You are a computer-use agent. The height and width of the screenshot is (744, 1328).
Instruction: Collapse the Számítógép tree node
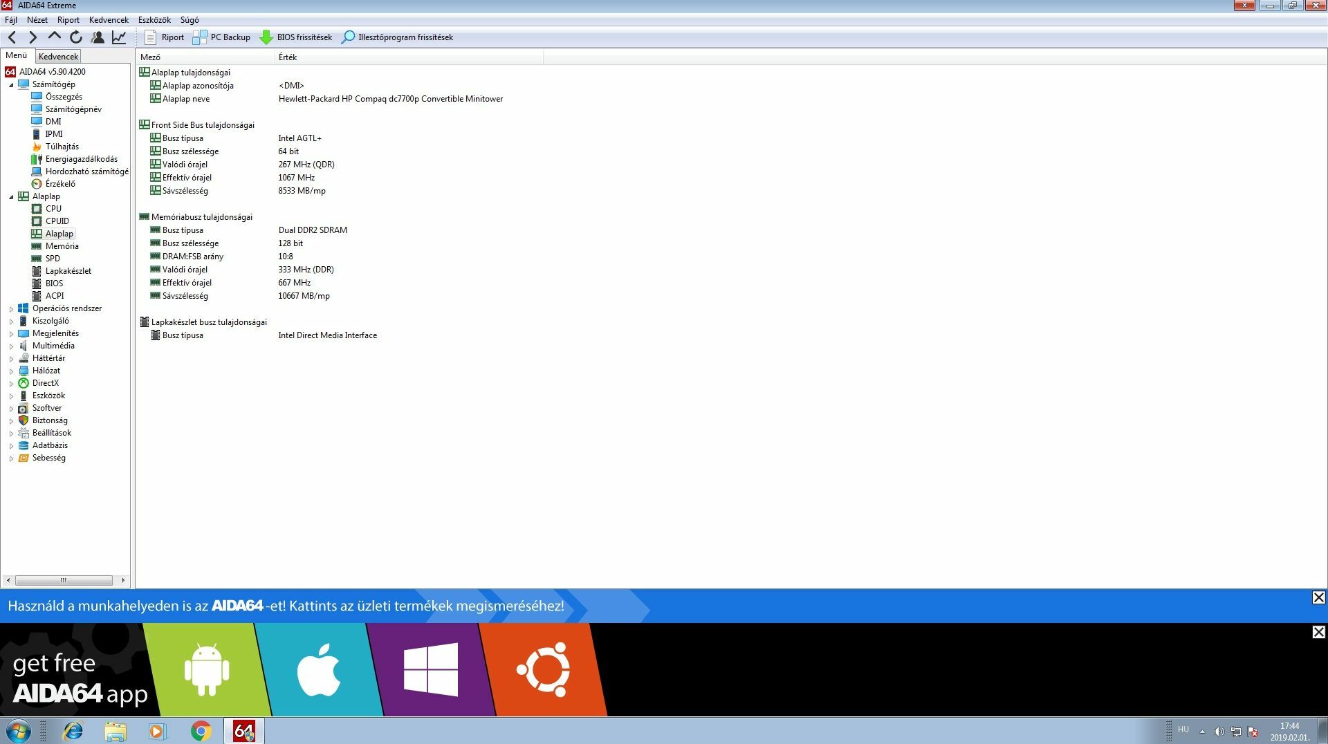point(11,85)
